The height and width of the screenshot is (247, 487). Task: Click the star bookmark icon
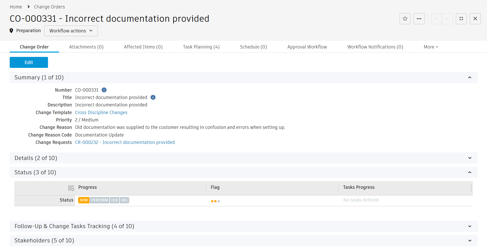click(x=405, y=19)
